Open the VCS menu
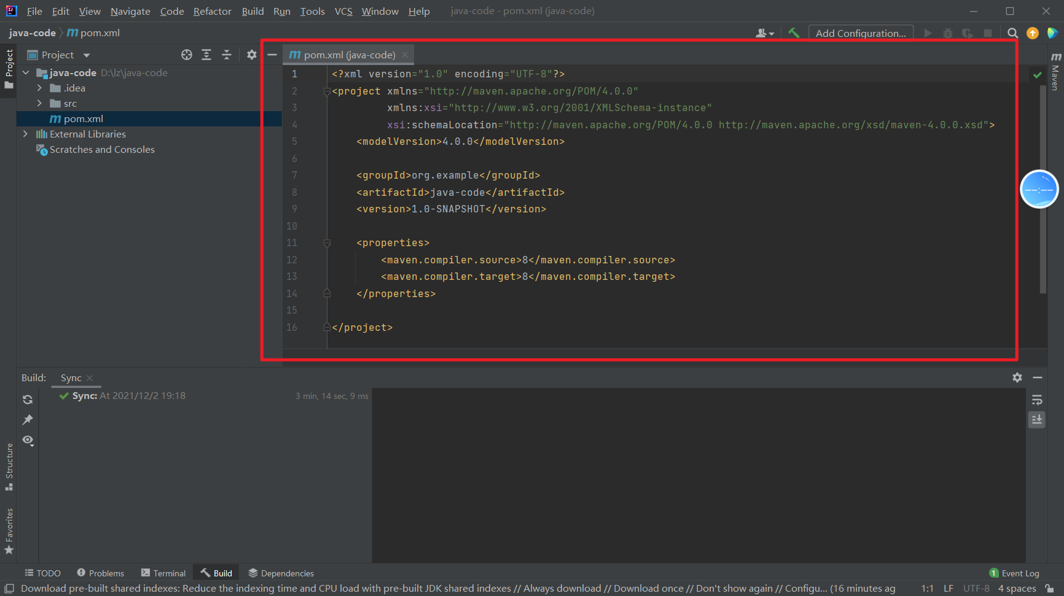This screenshot has width=1064, height=596. (343, 11)
